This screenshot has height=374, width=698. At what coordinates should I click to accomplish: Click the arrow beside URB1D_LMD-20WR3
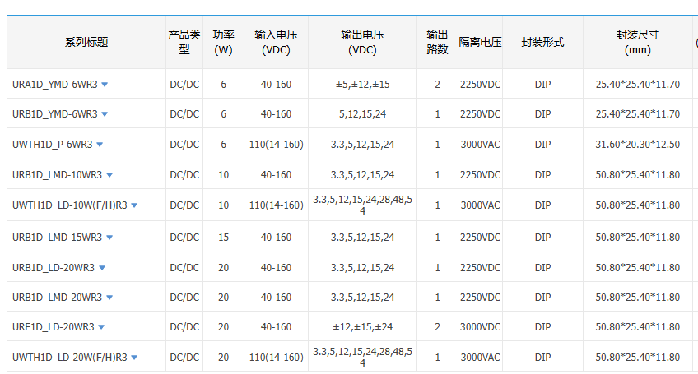click(109, 298)
